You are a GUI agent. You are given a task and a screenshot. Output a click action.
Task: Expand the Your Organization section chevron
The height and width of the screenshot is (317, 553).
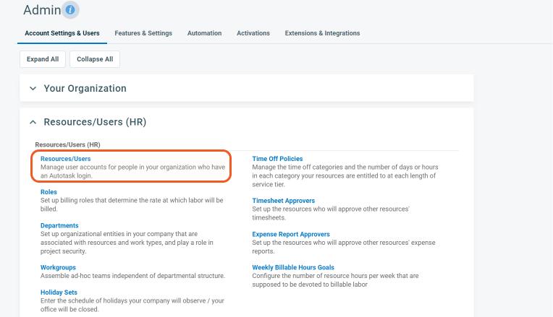tap(33, 88)
